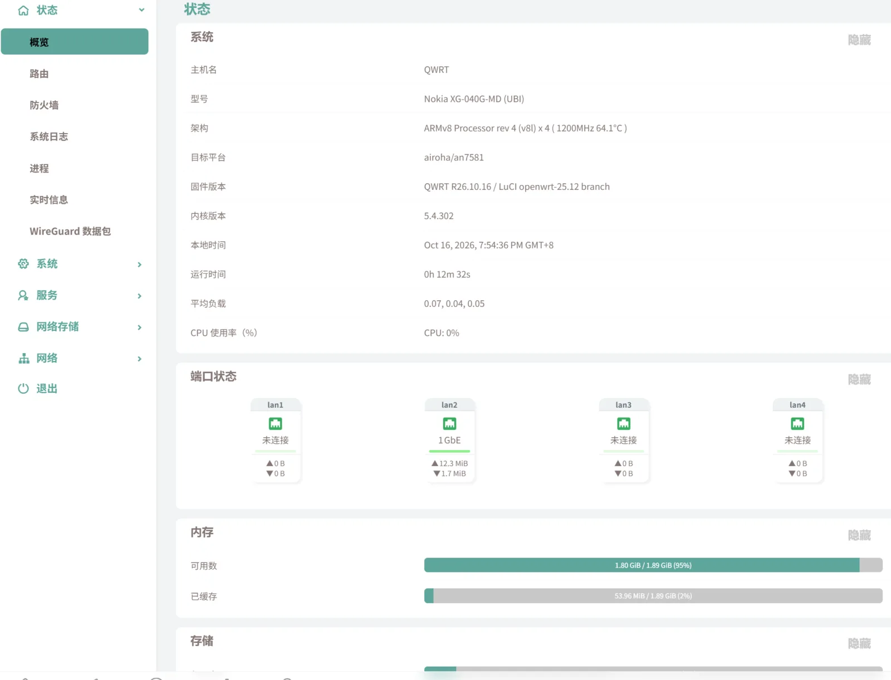
Task: Click the kernel version 5.4.302
Action: (439, 216)
